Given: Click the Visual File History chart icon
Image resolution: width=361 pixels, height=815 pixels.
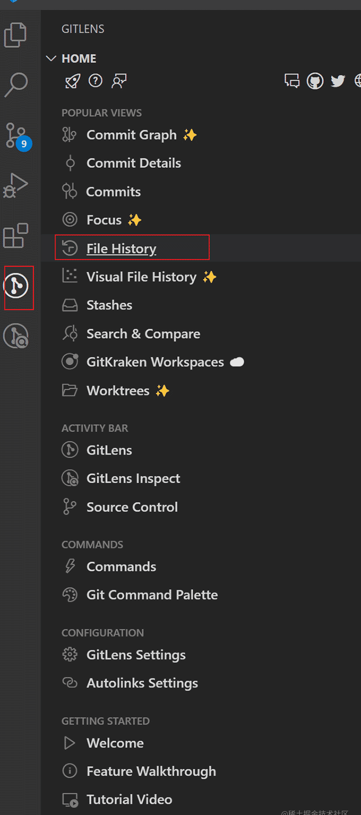Looking at the screenshot, I should click(x=69, y=276).
